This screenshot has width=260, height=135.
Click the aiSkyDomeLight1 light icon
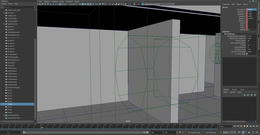(x=6, y=87)
